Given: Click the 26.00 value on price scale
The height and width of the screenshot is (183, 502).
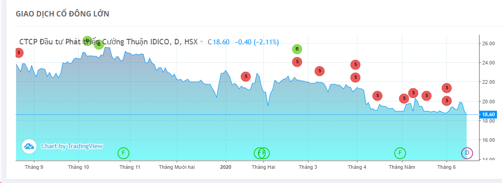Looking at the screenshot, I should [x=488, y=43].
